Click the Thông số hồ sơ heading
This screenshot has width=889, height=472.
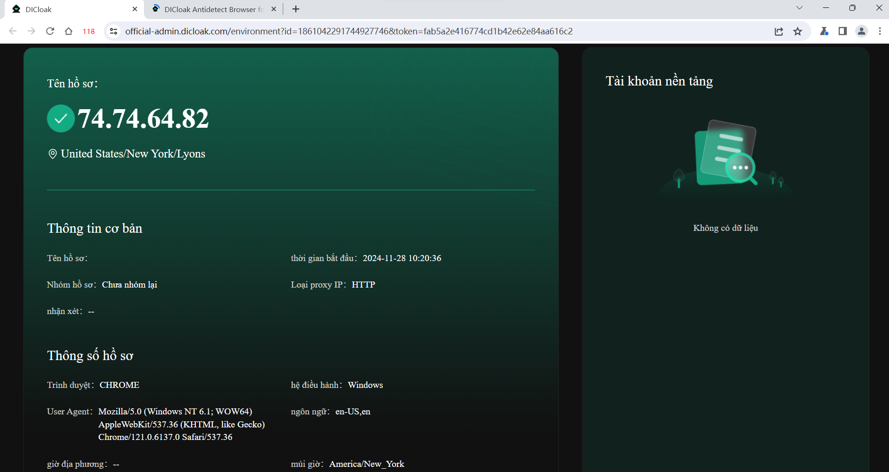pyautogui.click(x=90, y=355)
